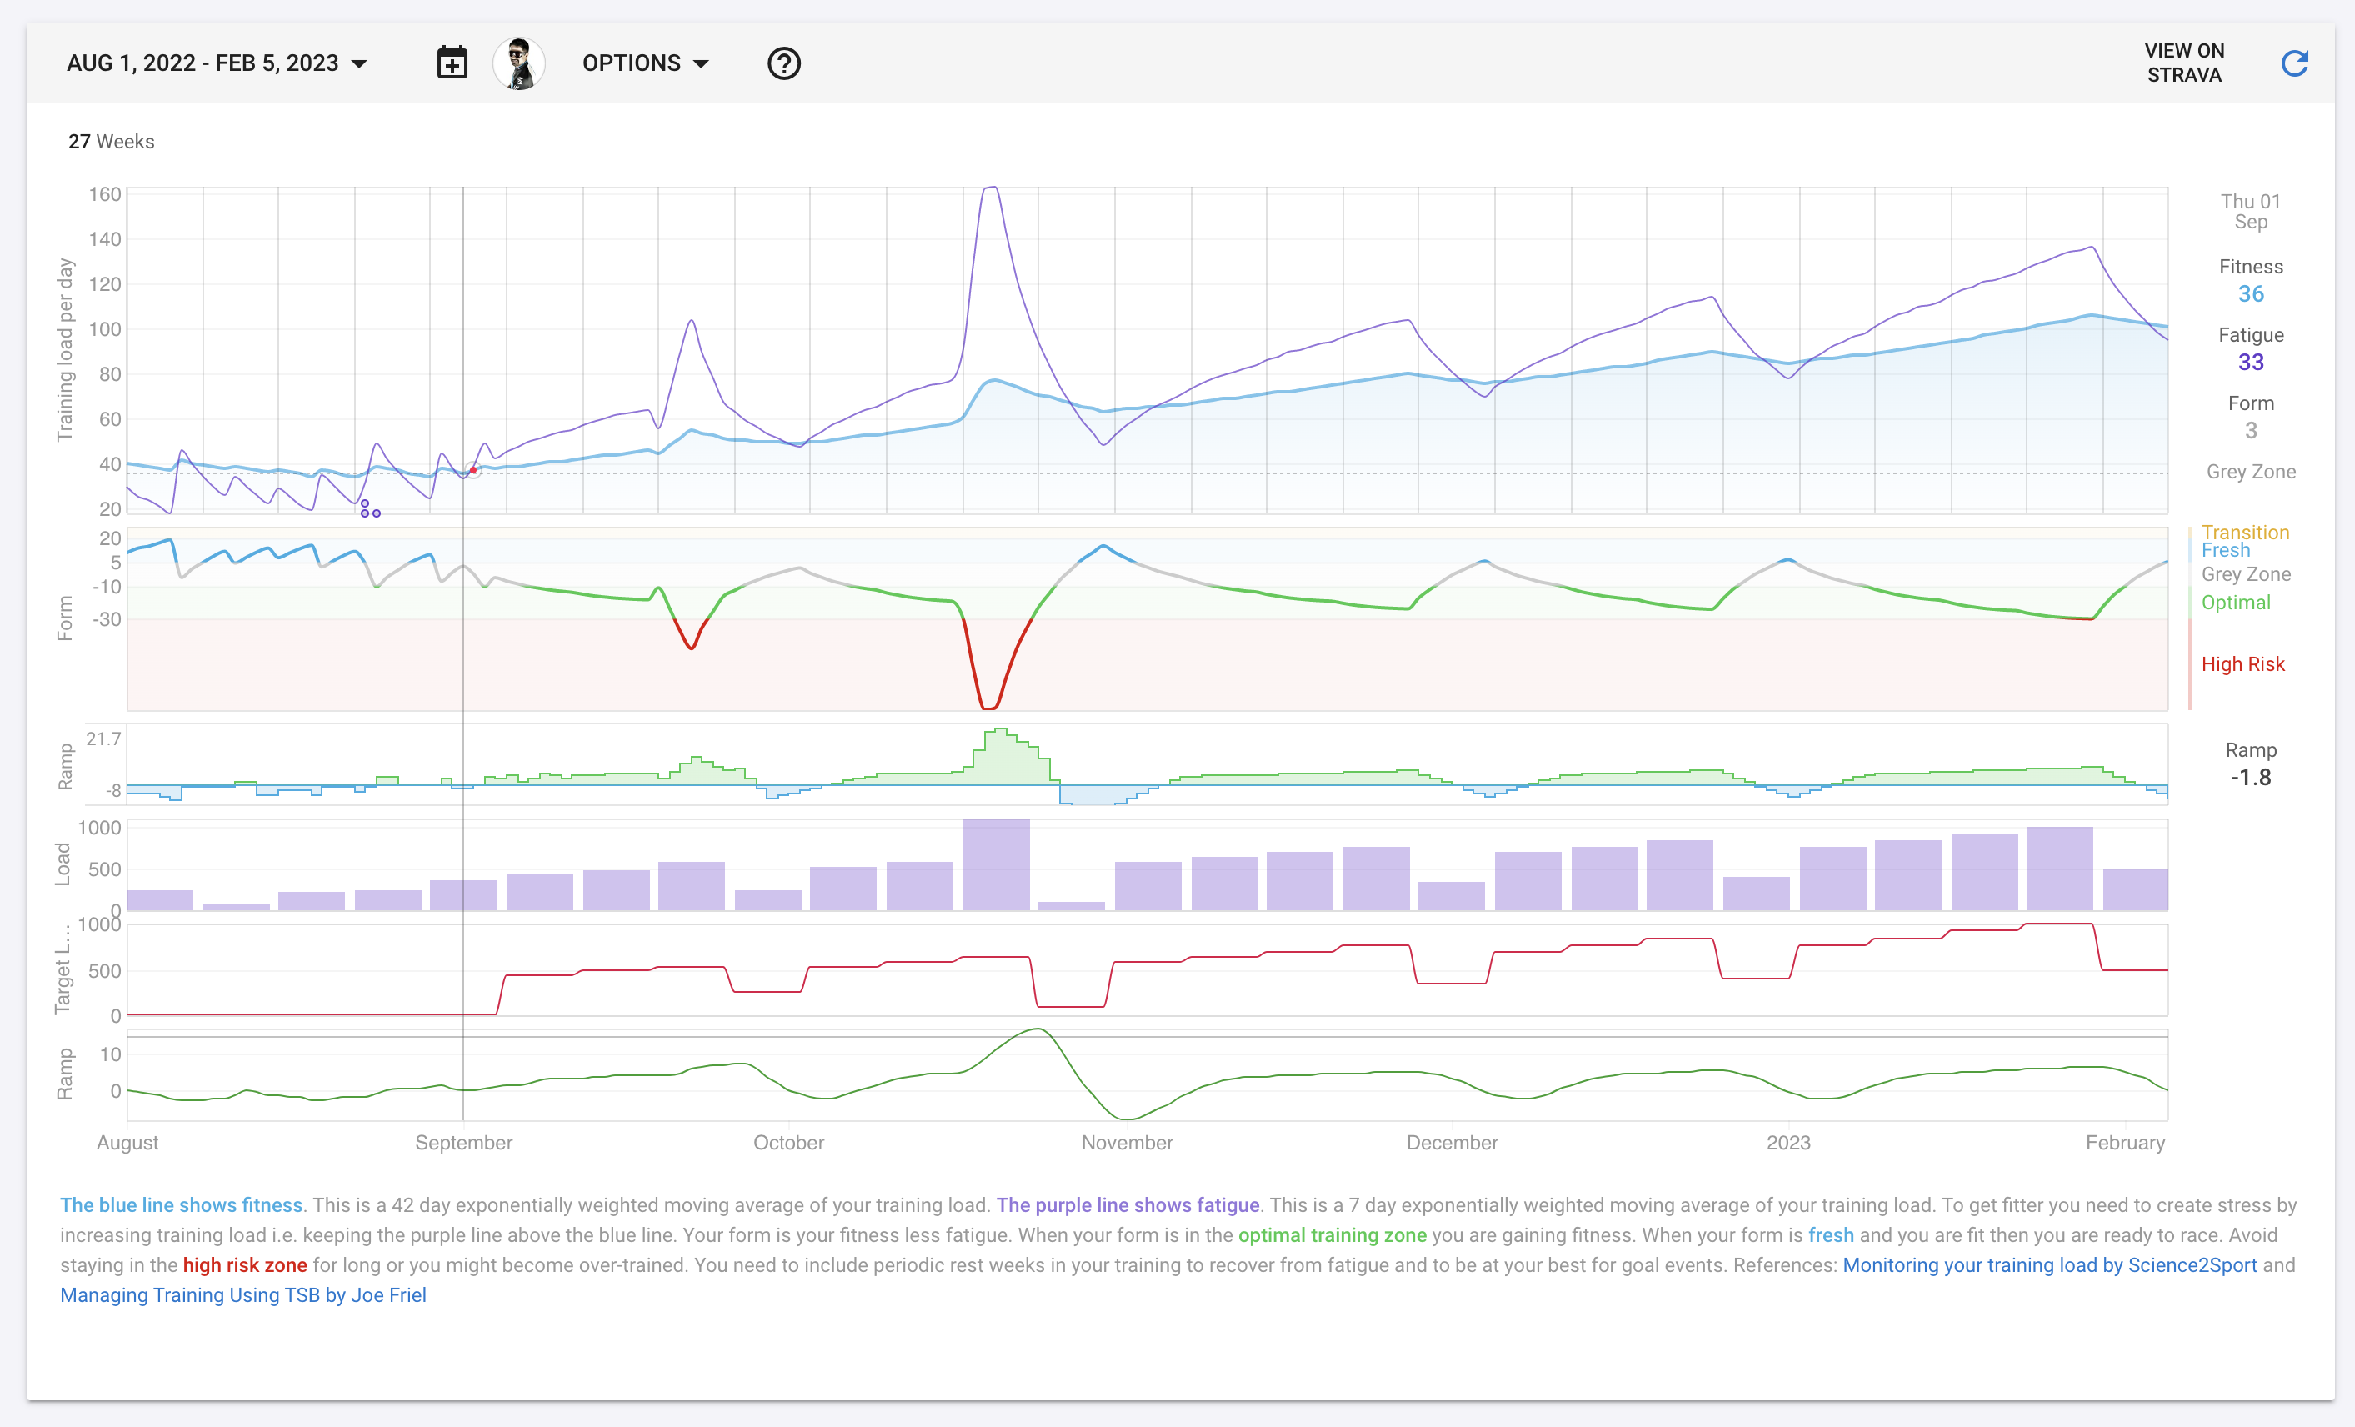
Task: Click the red dot marker on fitness line
Action: [473, 470]
